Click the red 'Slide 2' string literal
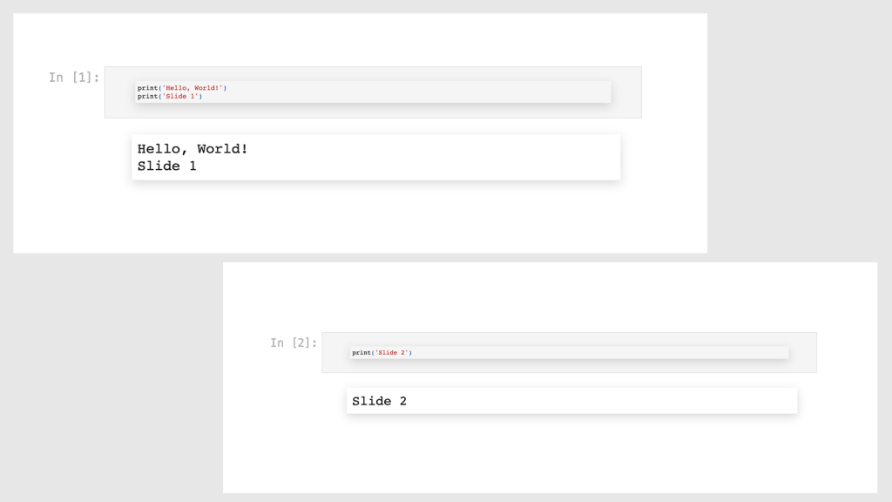 [392, 353]
